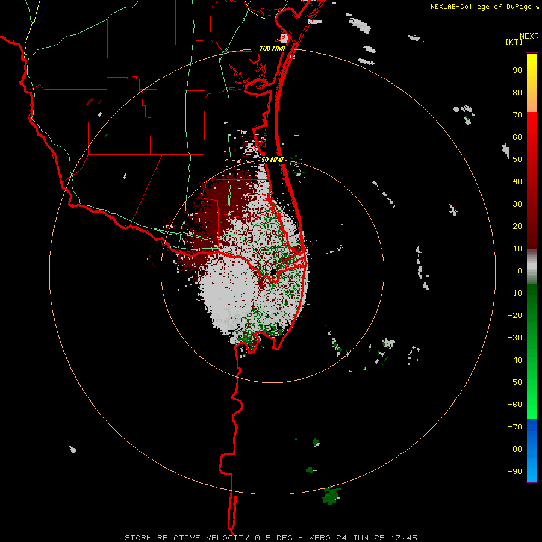Click the "-90" value on velocity scale
The width and height of the screenshot is (542, 542).
[x=515, y=471]
